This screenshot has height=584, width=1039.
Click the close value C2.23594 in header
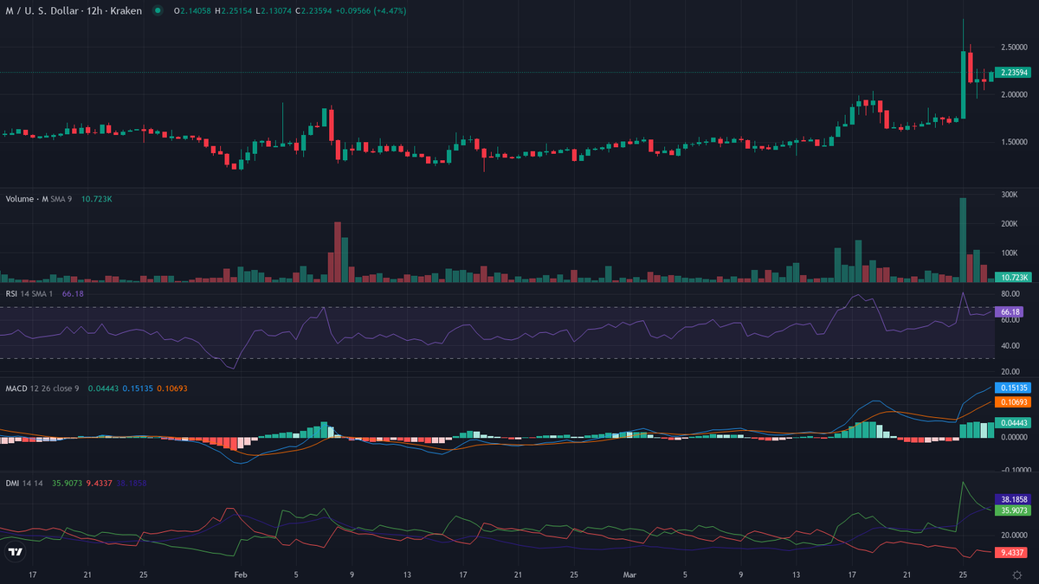tap(315, 10)
